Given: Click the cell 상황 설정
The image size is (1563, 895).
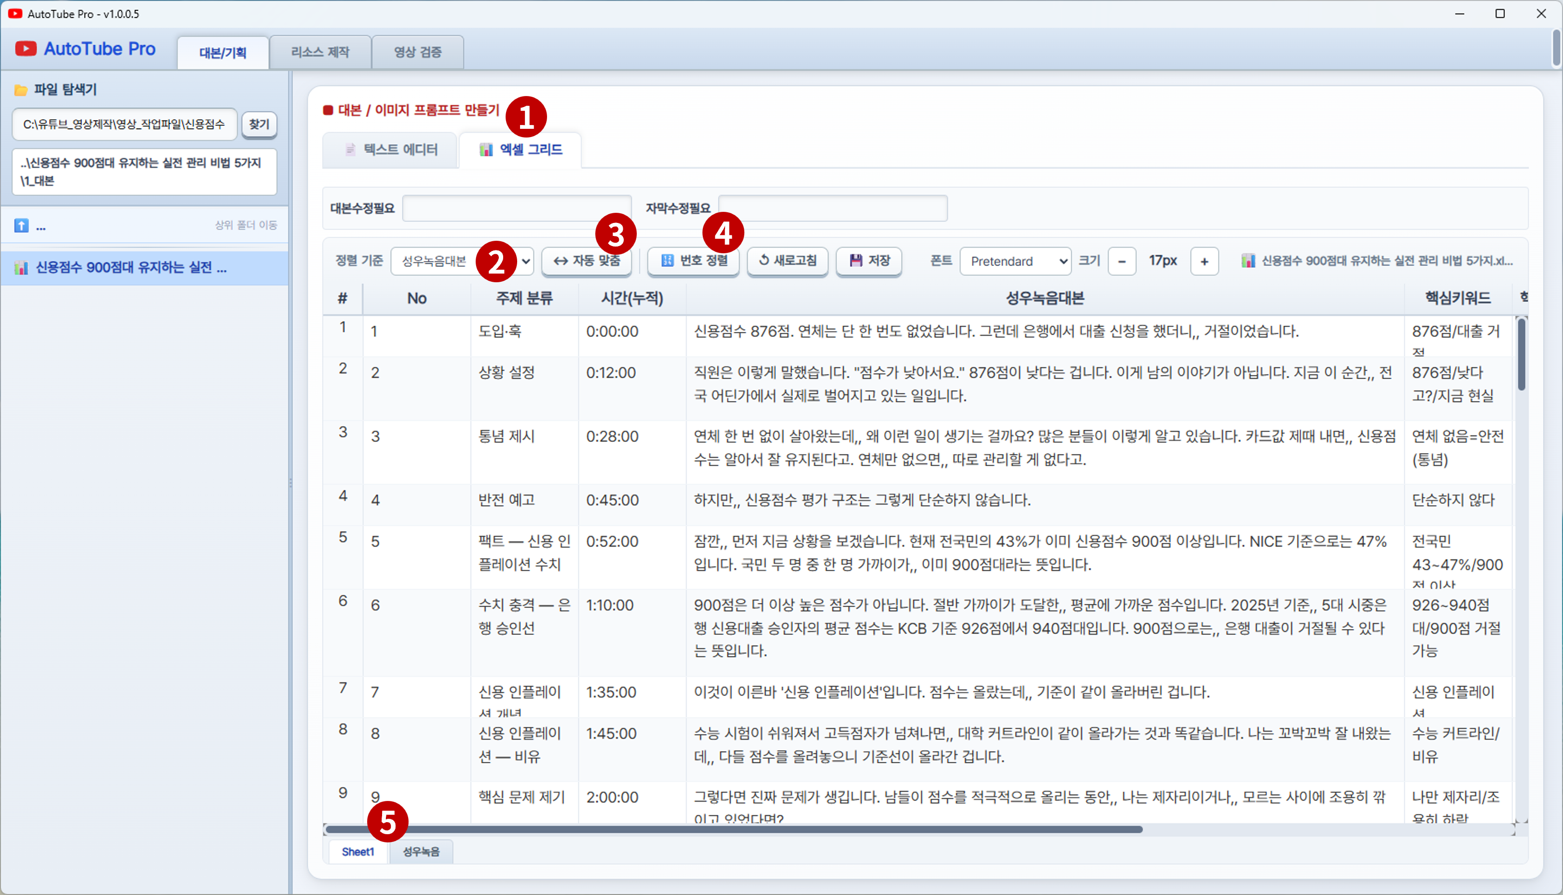Looking at the screenshot, I should tap(524, 388).
